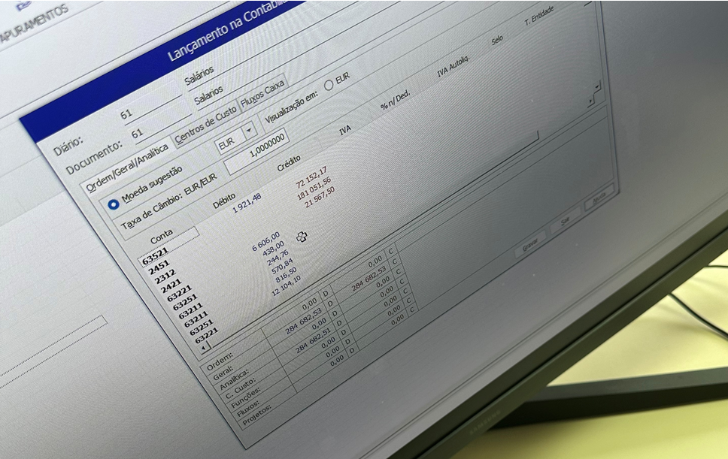The height and width of the screenshot is (459, 728).
Task: Click the Taxa de Câmbio value field
Action: [257, 152]
